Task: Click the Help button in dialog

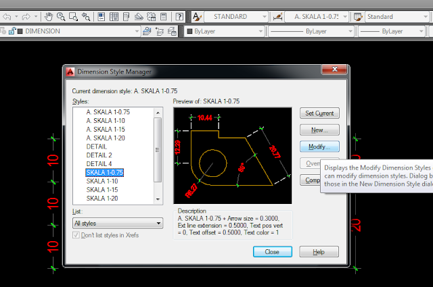Action: click(319, 252)
